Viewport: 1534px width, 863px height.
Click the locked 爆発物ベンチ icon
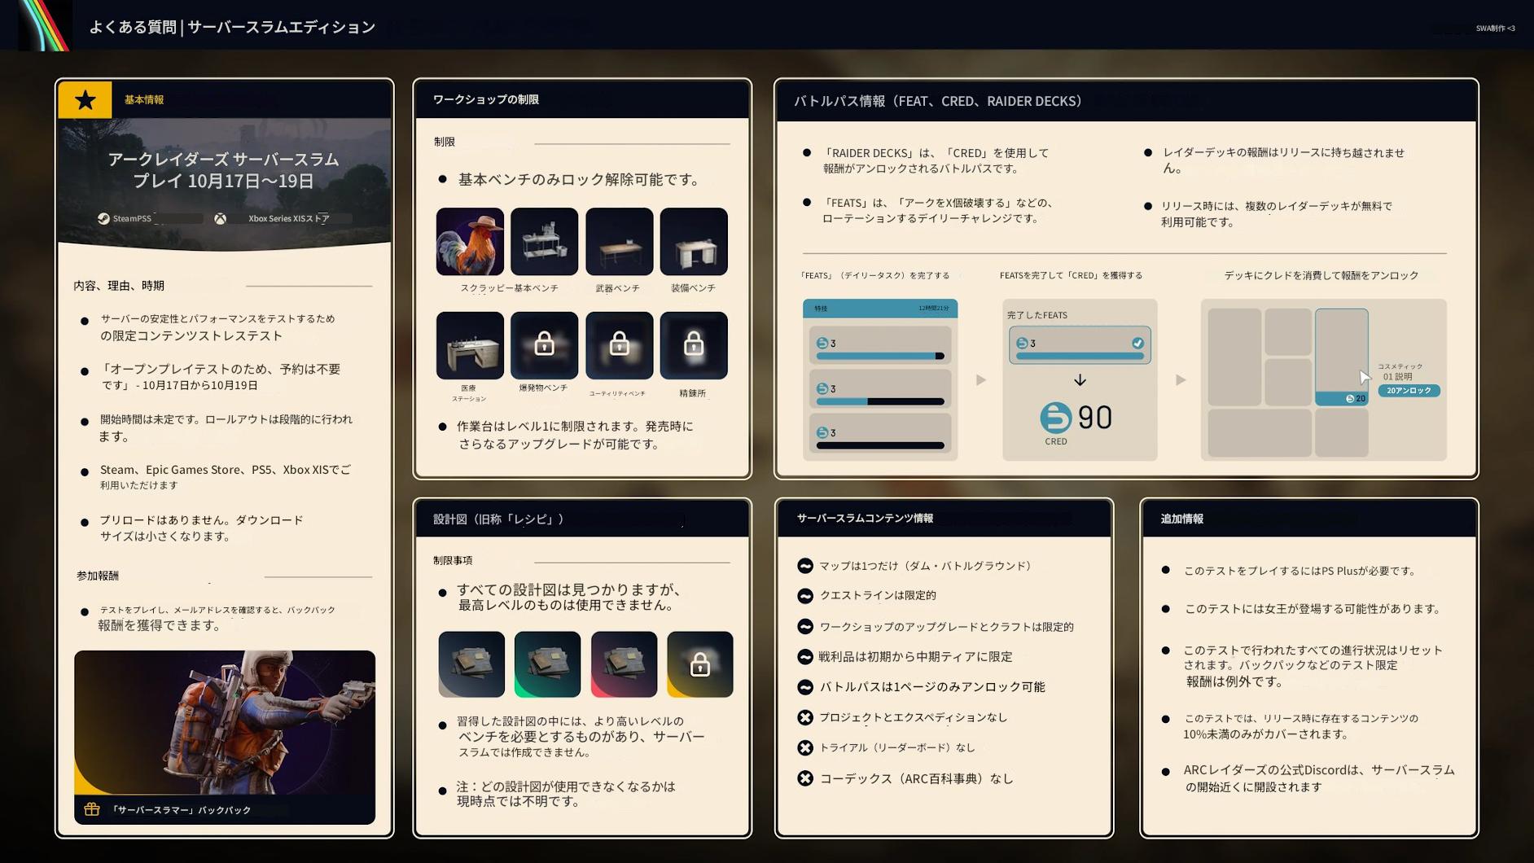[x=544, y=345]
